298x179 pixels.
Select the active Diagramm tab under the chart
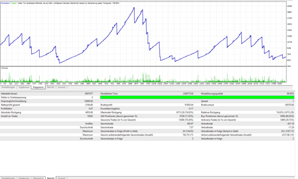coord(38,88)
